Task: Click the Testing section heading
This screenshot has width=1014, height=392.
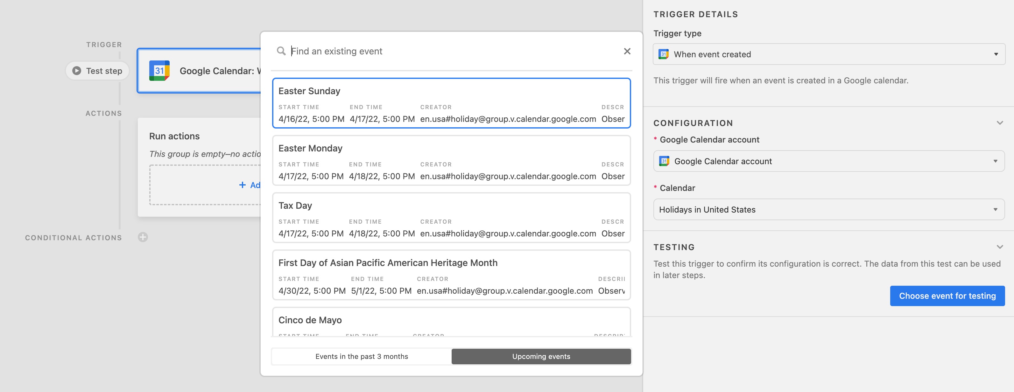Action: pyautogui.click(x=674, y=247)
